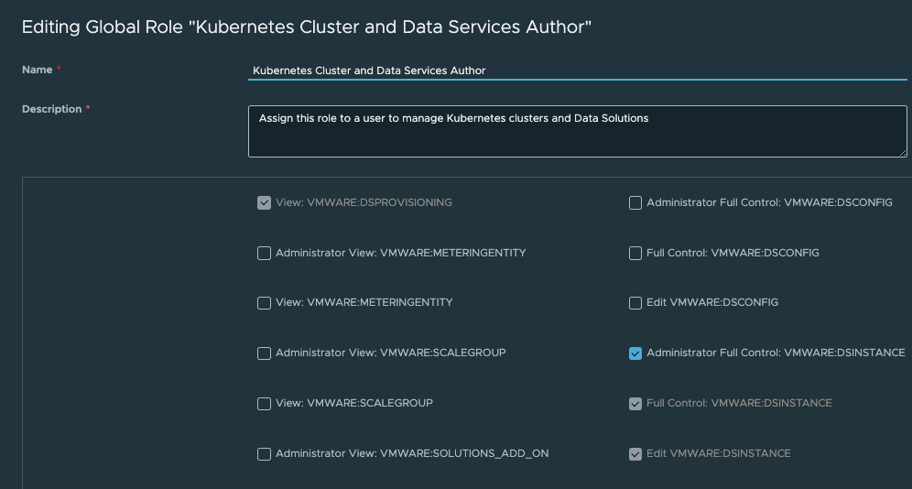Enable Administrator View: VMWARE:METERINGENTITY checkbox
The height and width of the screenshot is (489, 912).
coord(264,253)
